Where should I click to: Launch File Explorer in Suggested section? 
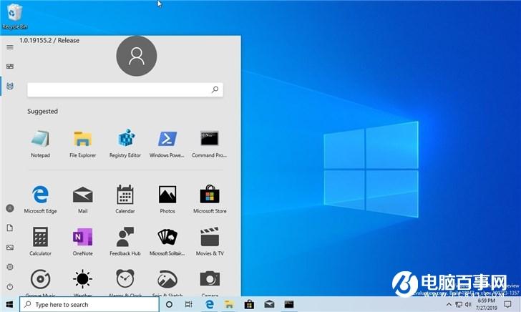tap(83, 145)
